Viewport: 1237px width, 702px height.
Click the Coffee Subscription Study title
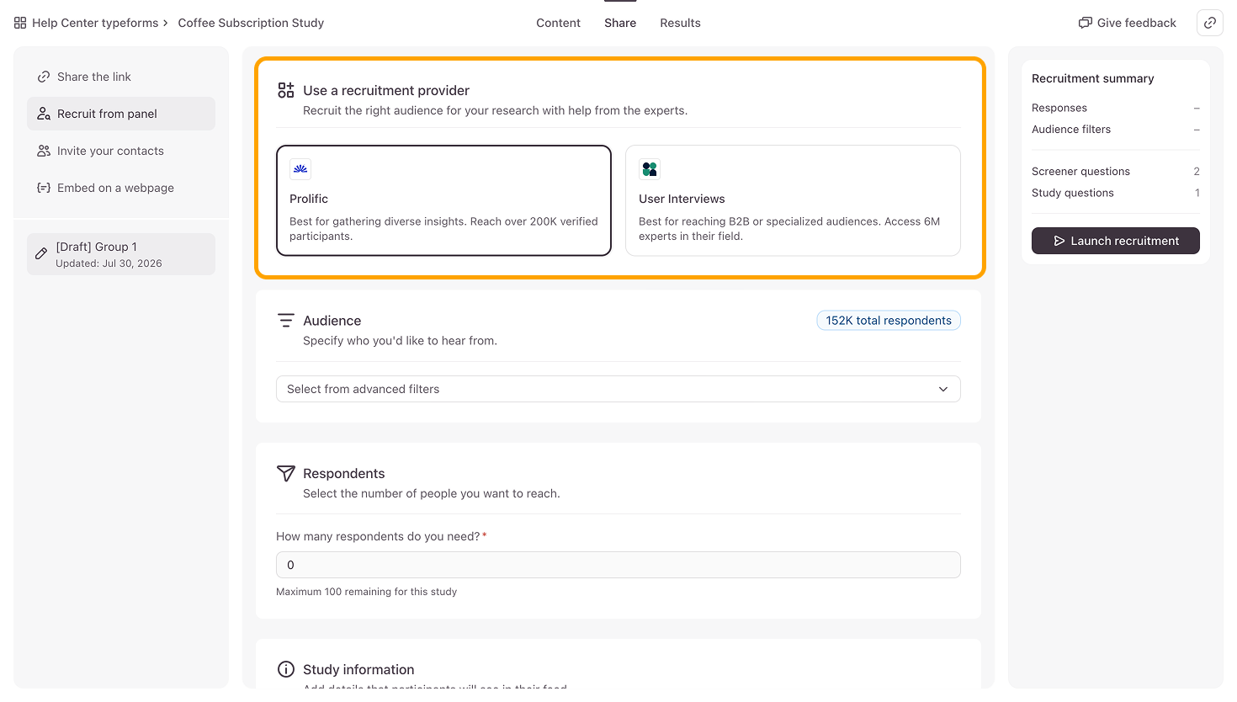[251, 23]
